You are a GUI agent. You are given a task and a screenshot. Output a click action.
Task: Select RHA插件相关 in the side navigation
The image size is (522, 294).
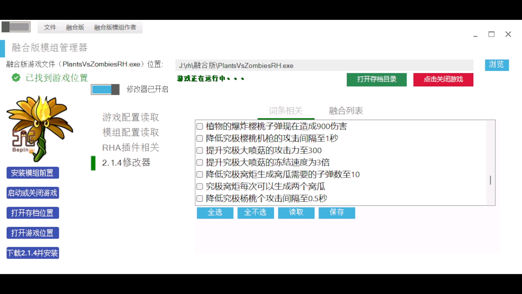point(131,148)
